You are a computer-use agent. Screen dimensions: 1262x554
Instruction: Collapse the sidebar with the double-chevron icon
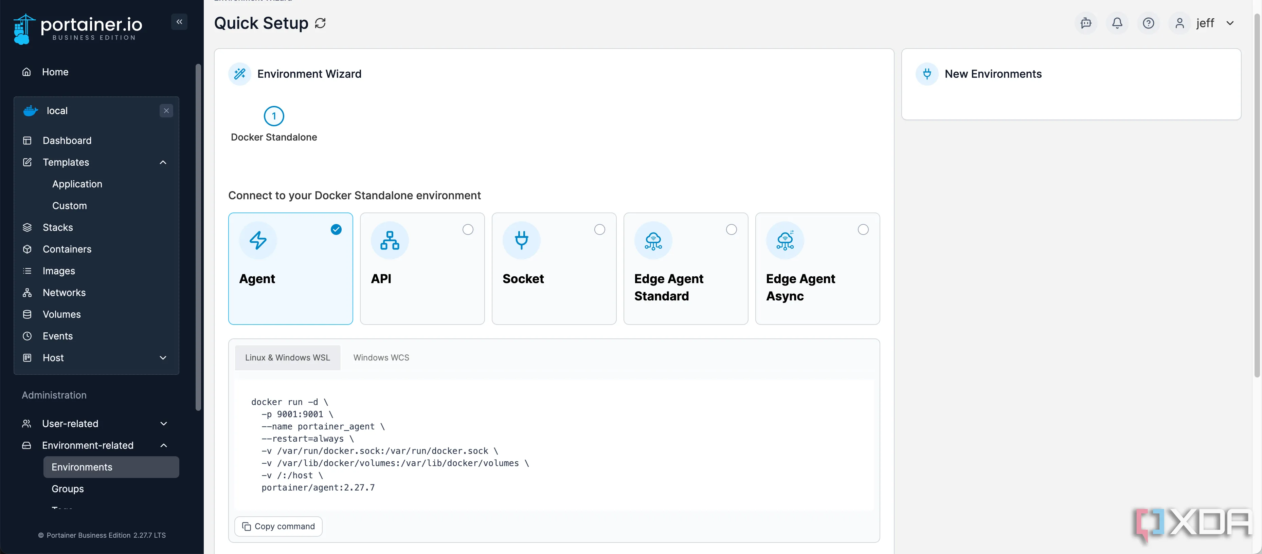pos(179,21)
